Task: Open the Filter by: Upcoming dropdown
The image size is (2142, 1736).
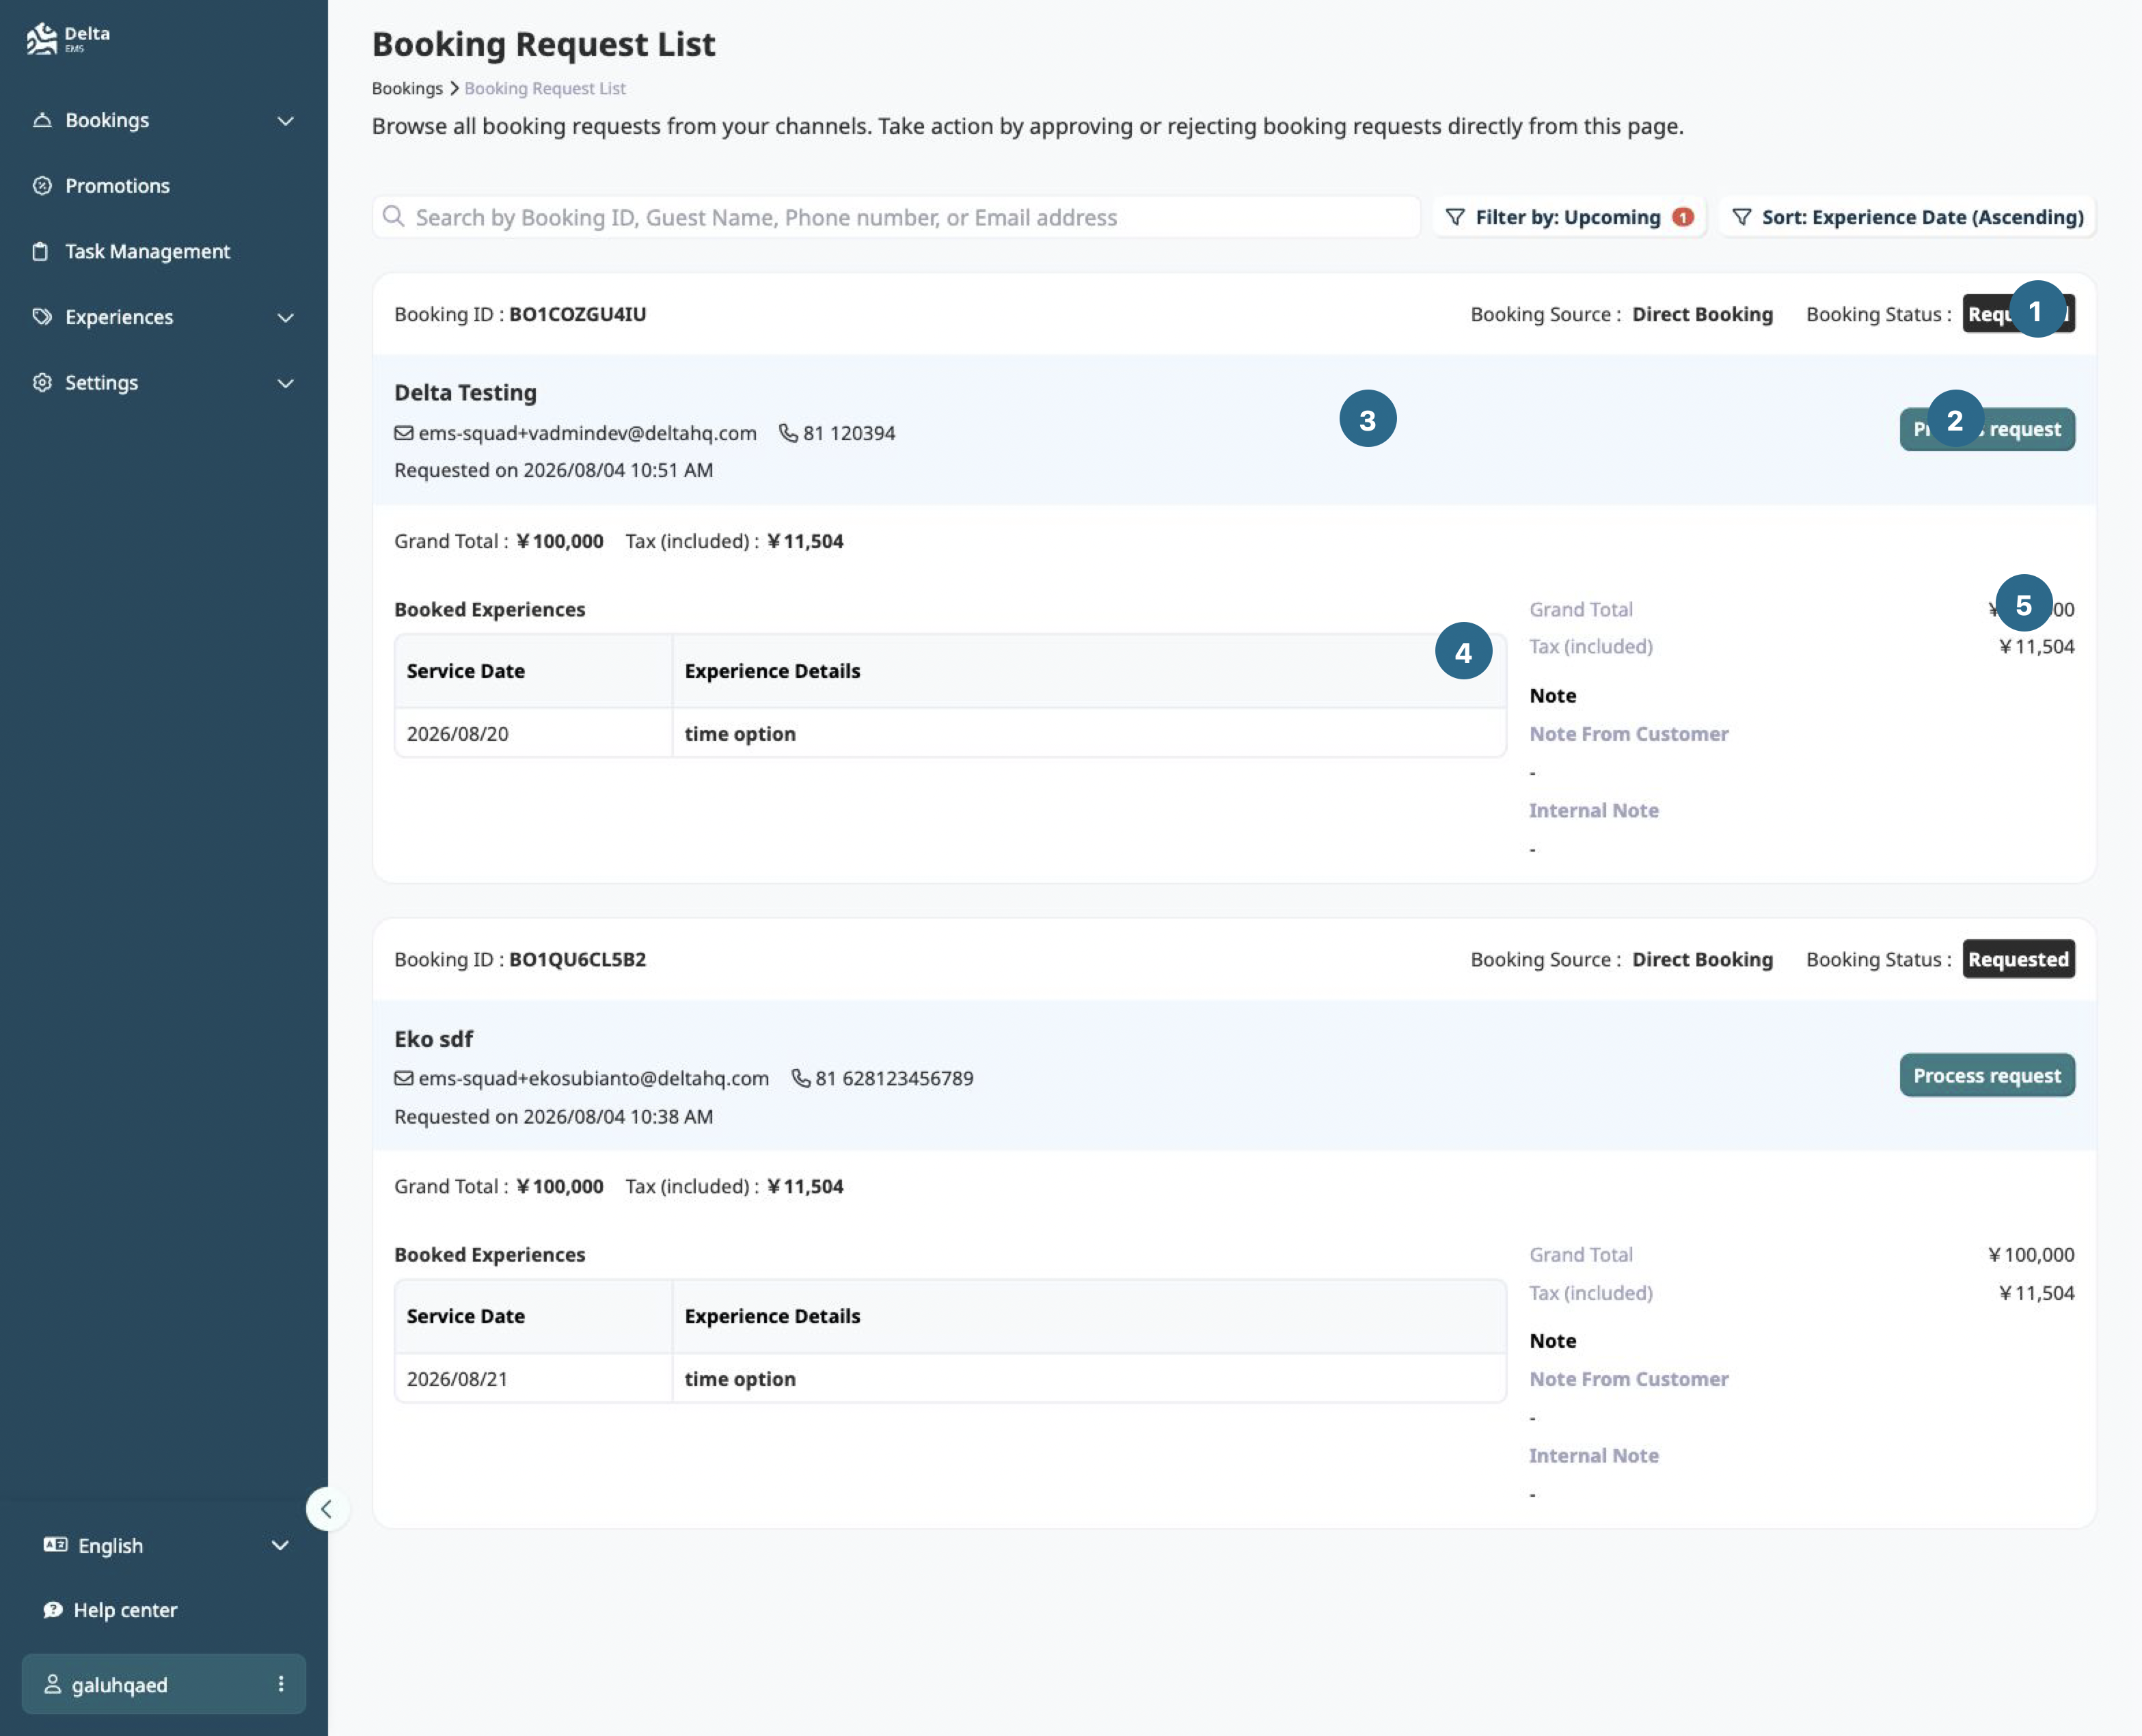Action: pos(1569,217)
